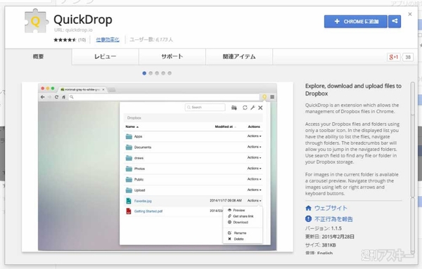Click the Upload folder icon
The width and height of the screenshot is (422, 269).
pyautogui.click(x=129, y=190)
